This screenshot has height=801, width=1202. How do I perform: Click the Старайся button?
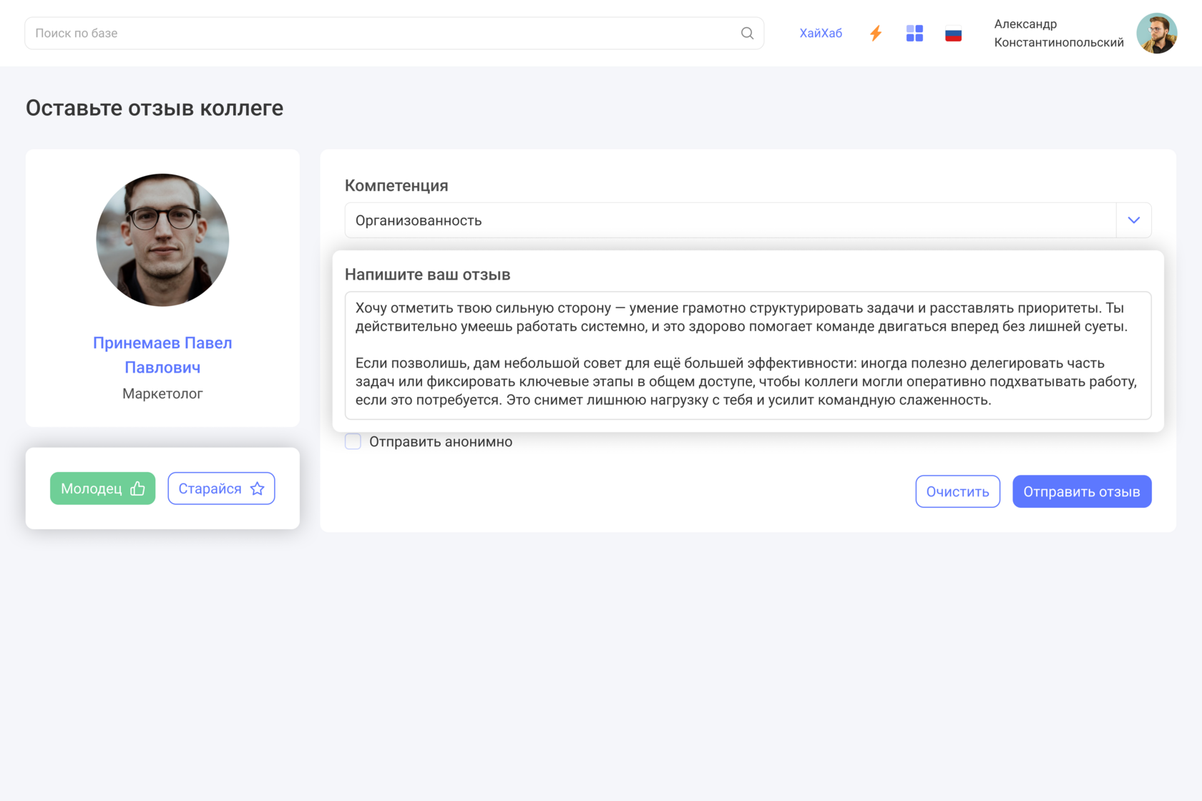click(x=221, y=488)
